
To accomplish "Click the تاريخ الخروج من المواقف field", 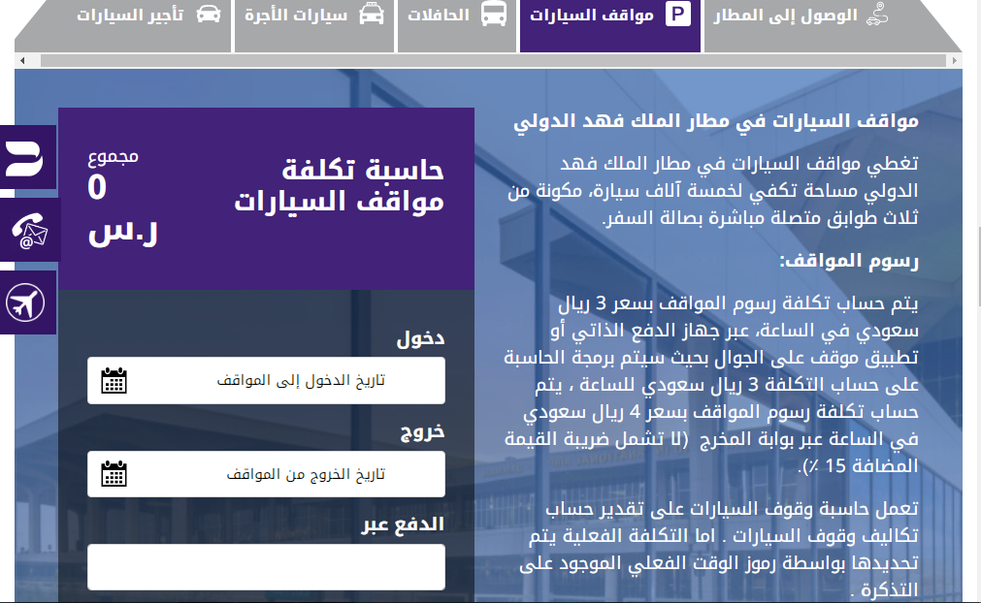I will (267, 474).
